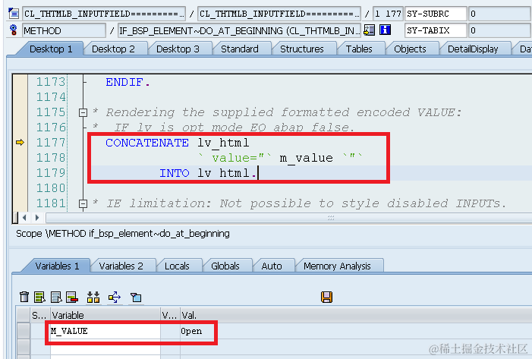Screen dimensions: 532x359
Task: Collapse the comment block at line 1181
Action: pyautogui.click(x=83, y=203)
